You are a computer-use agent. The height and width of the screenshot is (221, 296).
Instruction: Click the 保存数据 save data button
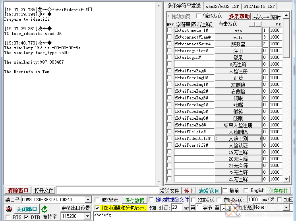134,200
